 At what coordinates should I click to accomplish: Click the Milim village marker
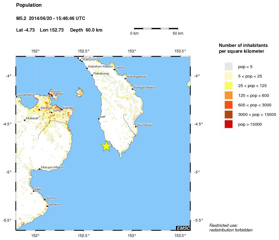point(33,191)
